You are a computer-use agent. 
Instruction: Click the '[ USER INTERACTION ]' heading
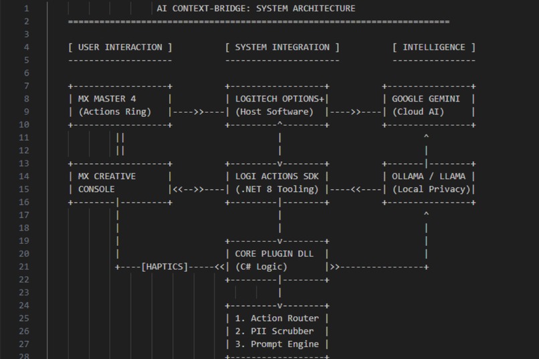(x=120, y=47)
